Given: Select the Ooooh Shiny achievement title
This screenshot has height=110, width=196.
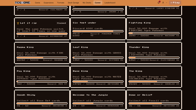Looking at the screenshot, I should point(26,95).
